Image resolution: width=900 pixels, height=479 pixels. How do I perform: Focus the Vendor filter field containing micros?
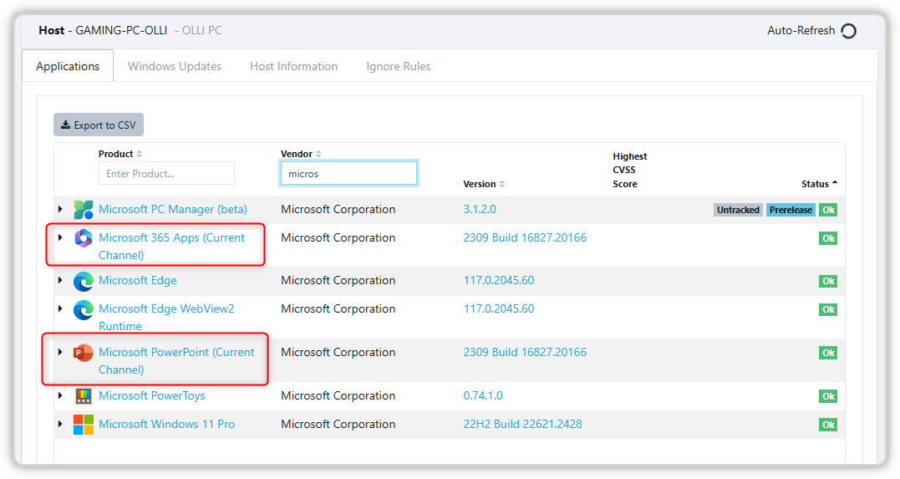coord(348,173)
